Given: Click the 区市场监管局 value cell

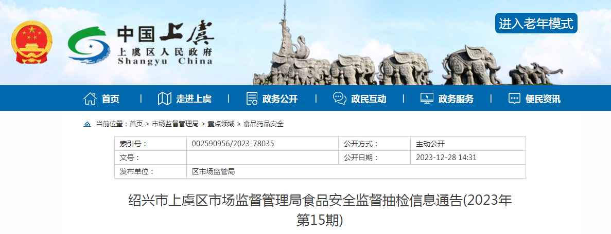Looking at the screenshot, I should pyautogui.click(x=356, y=171).
